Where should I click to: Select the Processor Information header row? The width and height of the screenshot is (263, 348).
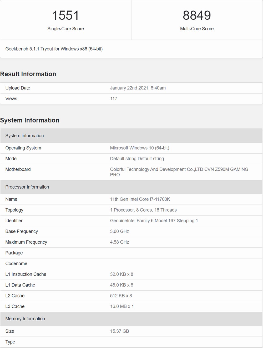click(x=131, y=187)
